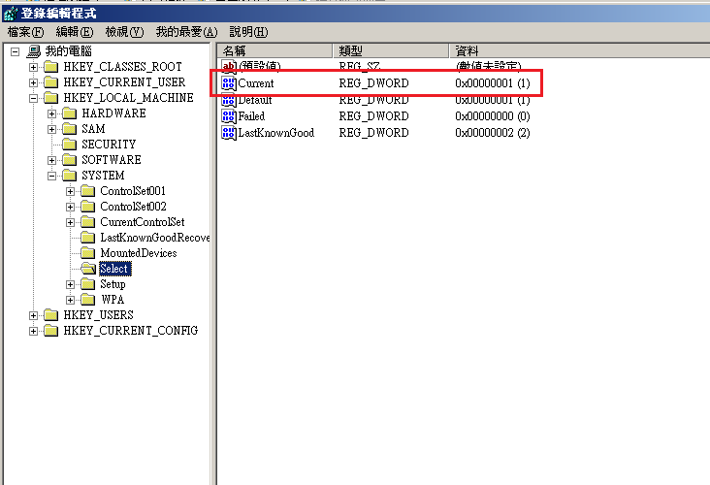Image resolution: width=710 pixels, height=485 pixels.
Task: Click the 0x00000000 (0) data value
Action: pos(493,116)
